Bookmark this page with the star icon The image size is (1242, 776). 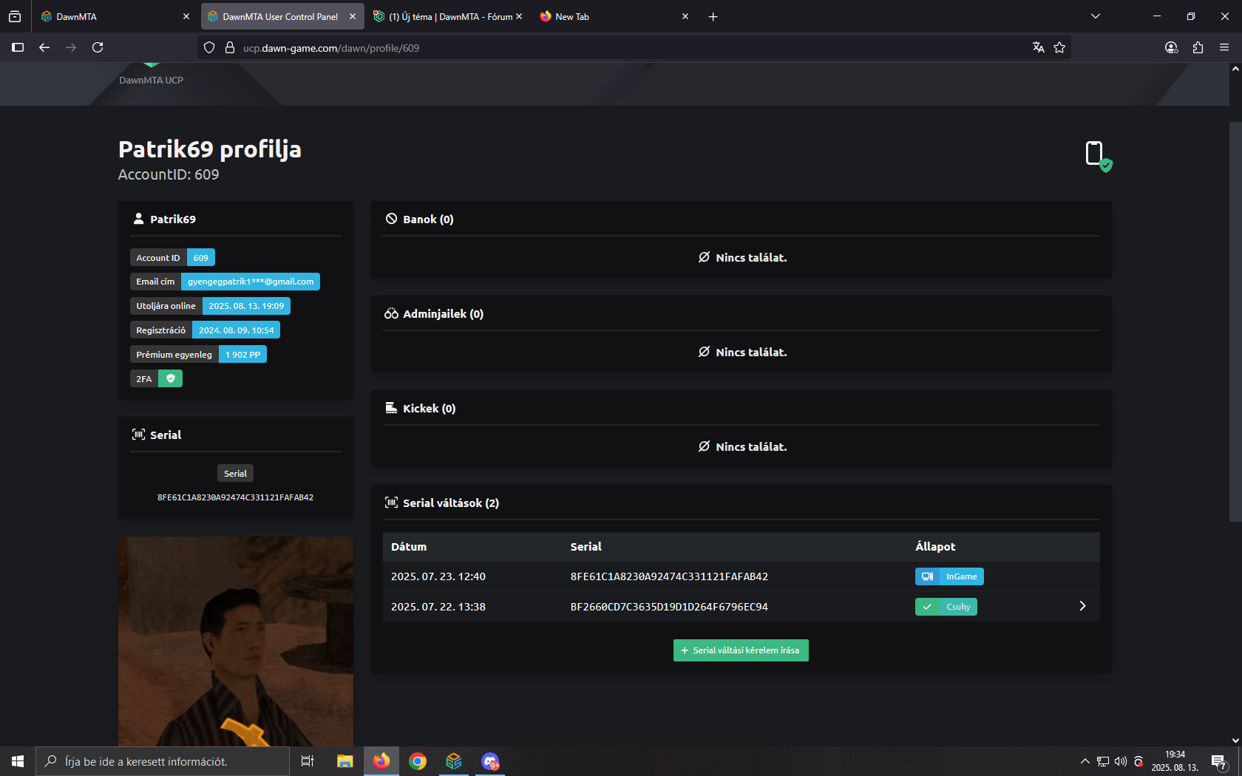click(x=1059, y=47)
